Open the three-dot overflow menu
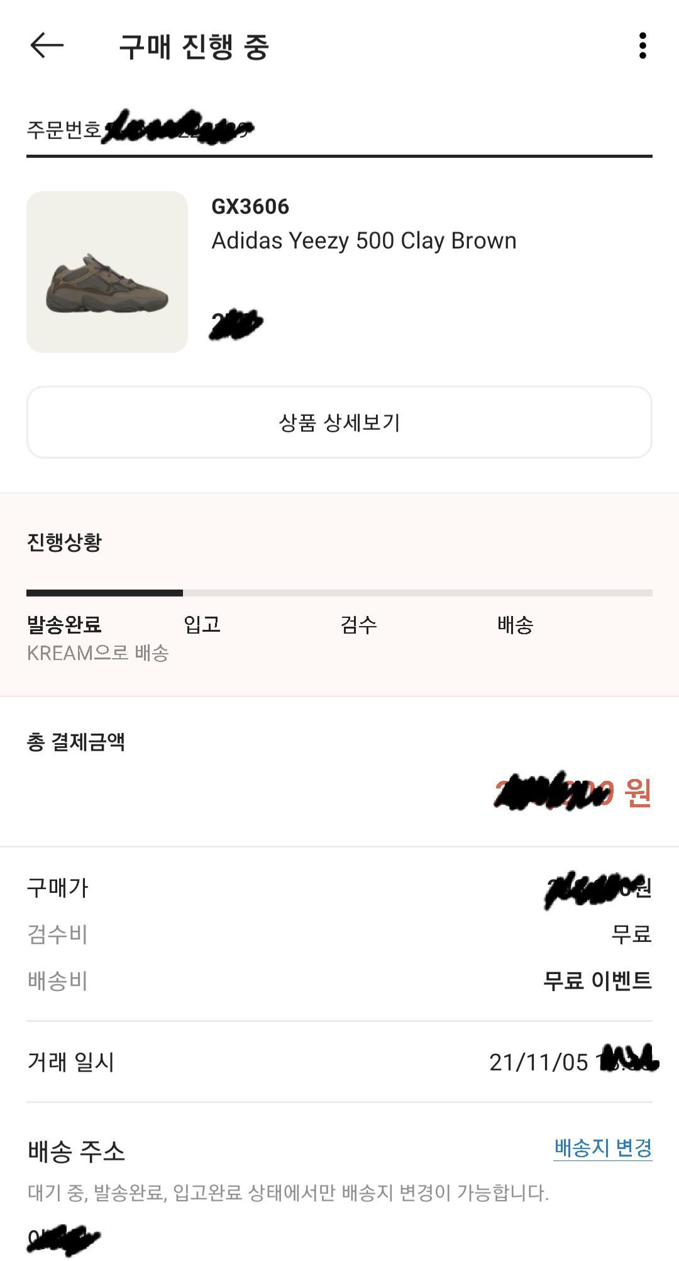679x1261 pixels. click(642, 46)
